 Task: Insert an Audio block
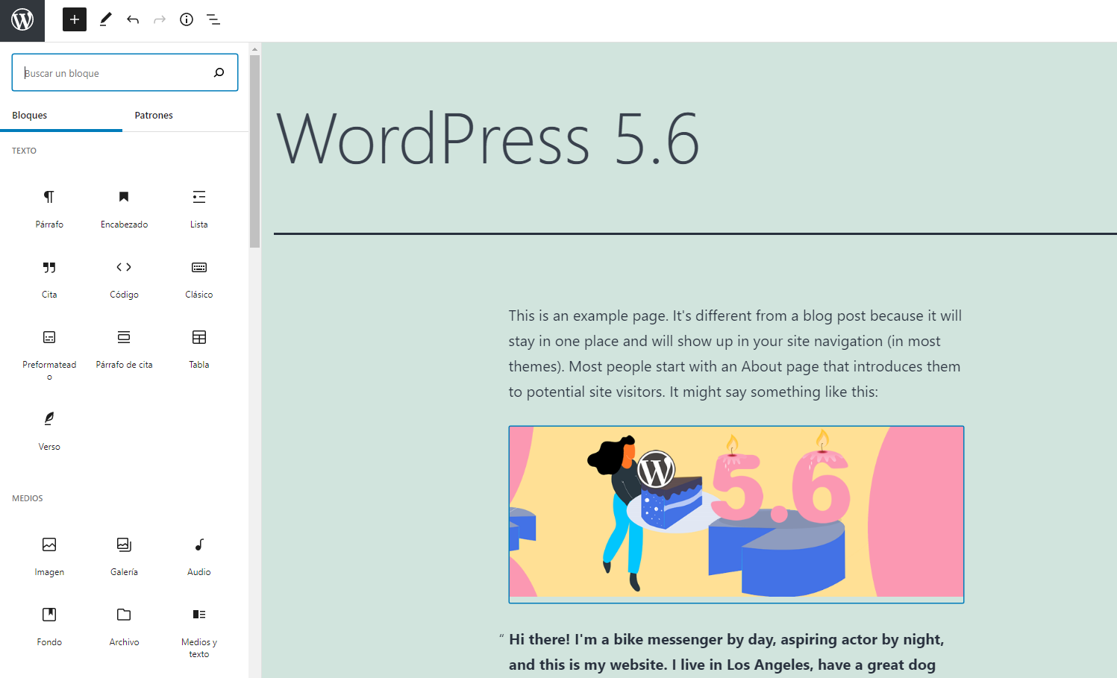(199, 556)
